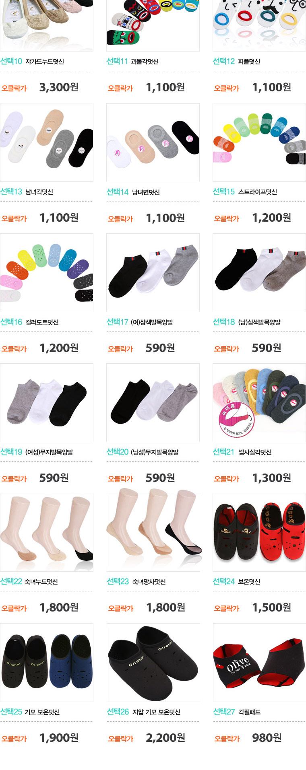Open the 선택18 (남)삼색발목양말 sock image

(259, 273)
